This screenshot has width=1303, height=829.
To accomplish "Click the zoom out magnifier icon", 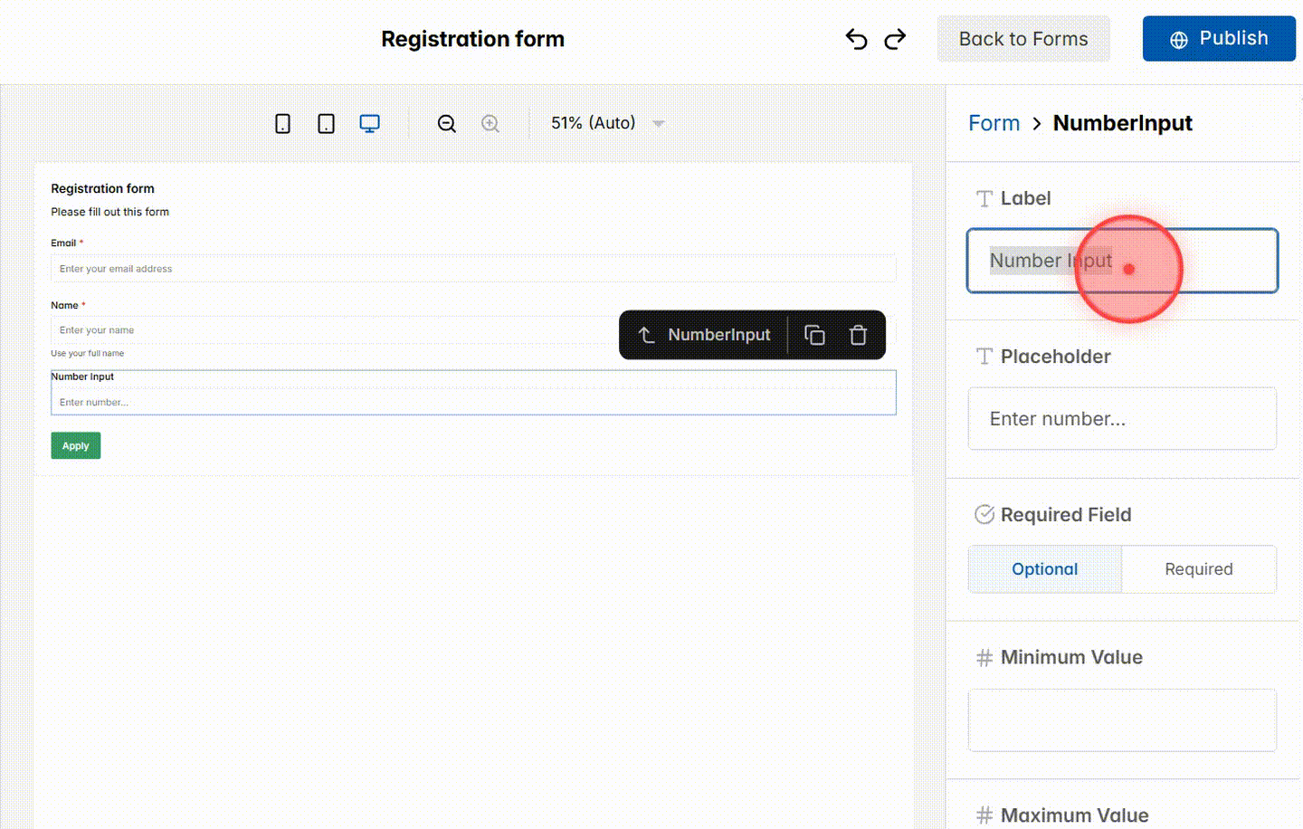I will (446, 122).
